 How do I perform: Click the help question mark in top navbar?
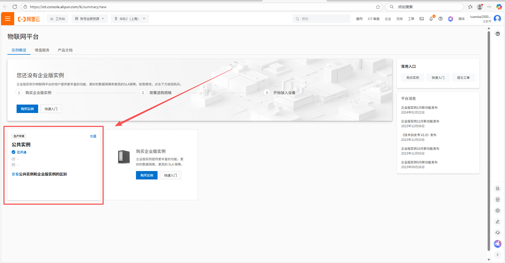point(441,19)
